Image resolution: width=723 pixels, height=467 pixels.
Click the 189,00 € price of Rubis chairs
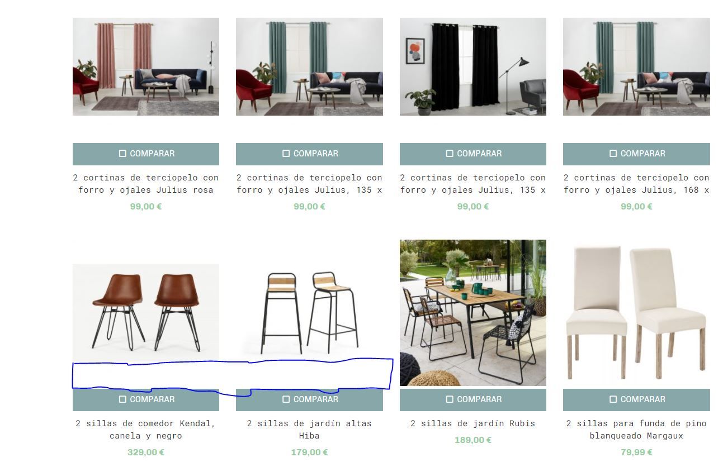click(473, 440)
